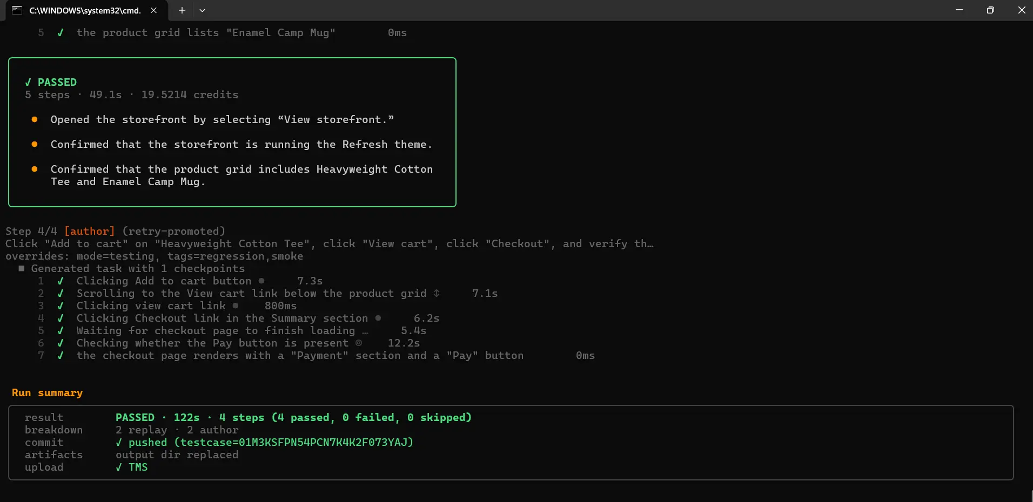This screenshot has width=1033, height=502.
Task: Click the "artifacts" row label
Action: (x=53, y=454)
